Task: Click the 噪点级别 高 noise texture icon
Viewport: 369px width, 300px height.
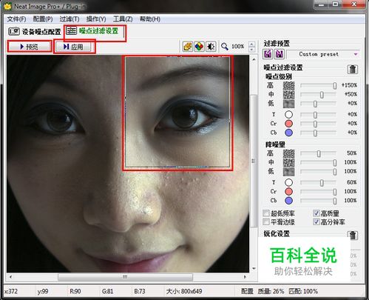Action: (288, 85)
